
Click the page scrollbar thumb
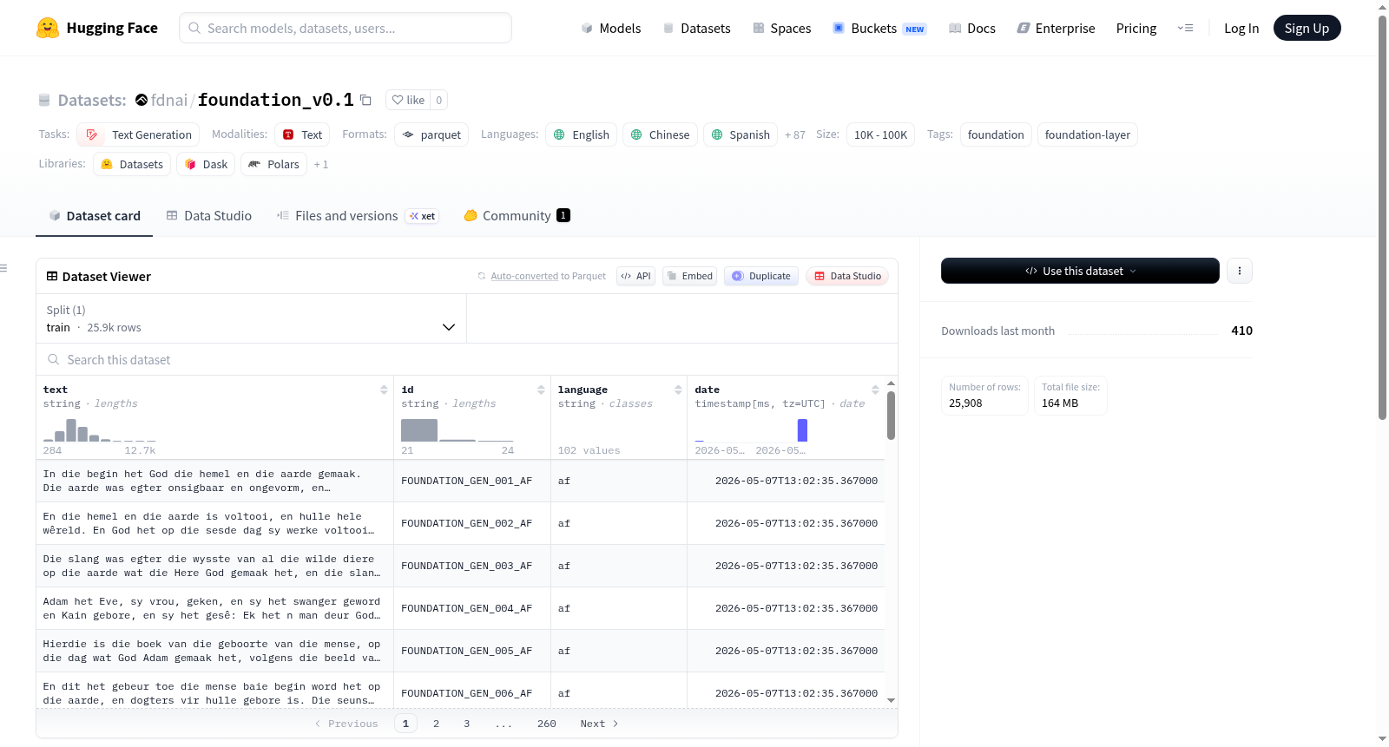pos(1383,217)
